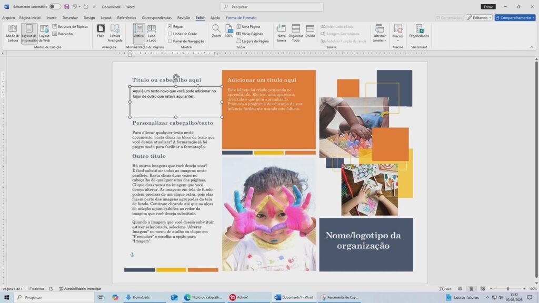This screenshot has height=303, width=539.
Task: Switch to Layout da Web view
Action: 44,33
